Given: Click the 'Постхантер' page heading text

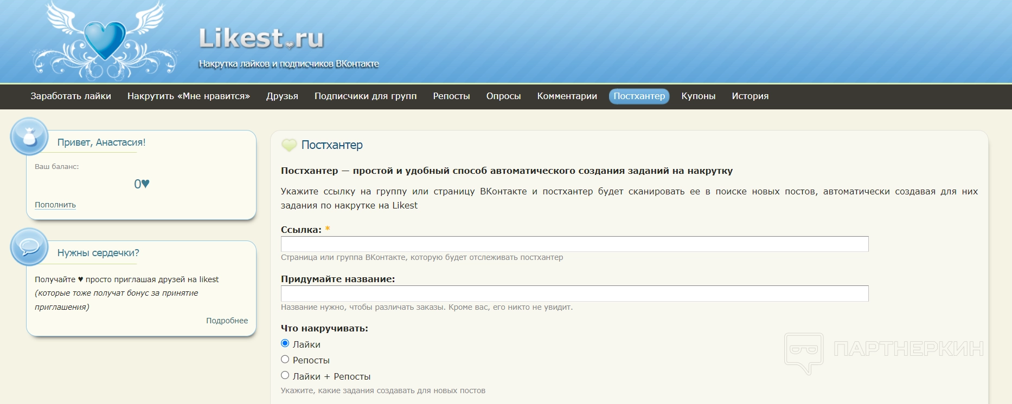Looking at the screenshot, I should tap(332, 145).
